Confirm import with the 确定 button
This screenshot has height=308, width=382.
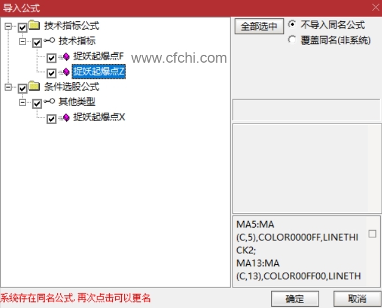(x=295, y=298)
